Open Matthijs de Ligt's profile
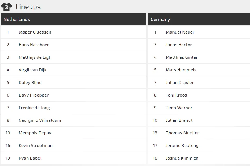Image resolution: width=250 pixels, height=166 pixels. point(35,57)
